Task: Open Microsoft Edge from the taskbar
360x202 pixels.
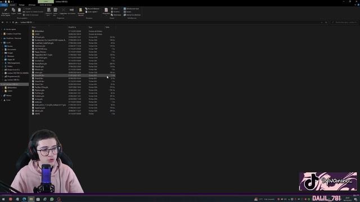Action: point(24,199)
